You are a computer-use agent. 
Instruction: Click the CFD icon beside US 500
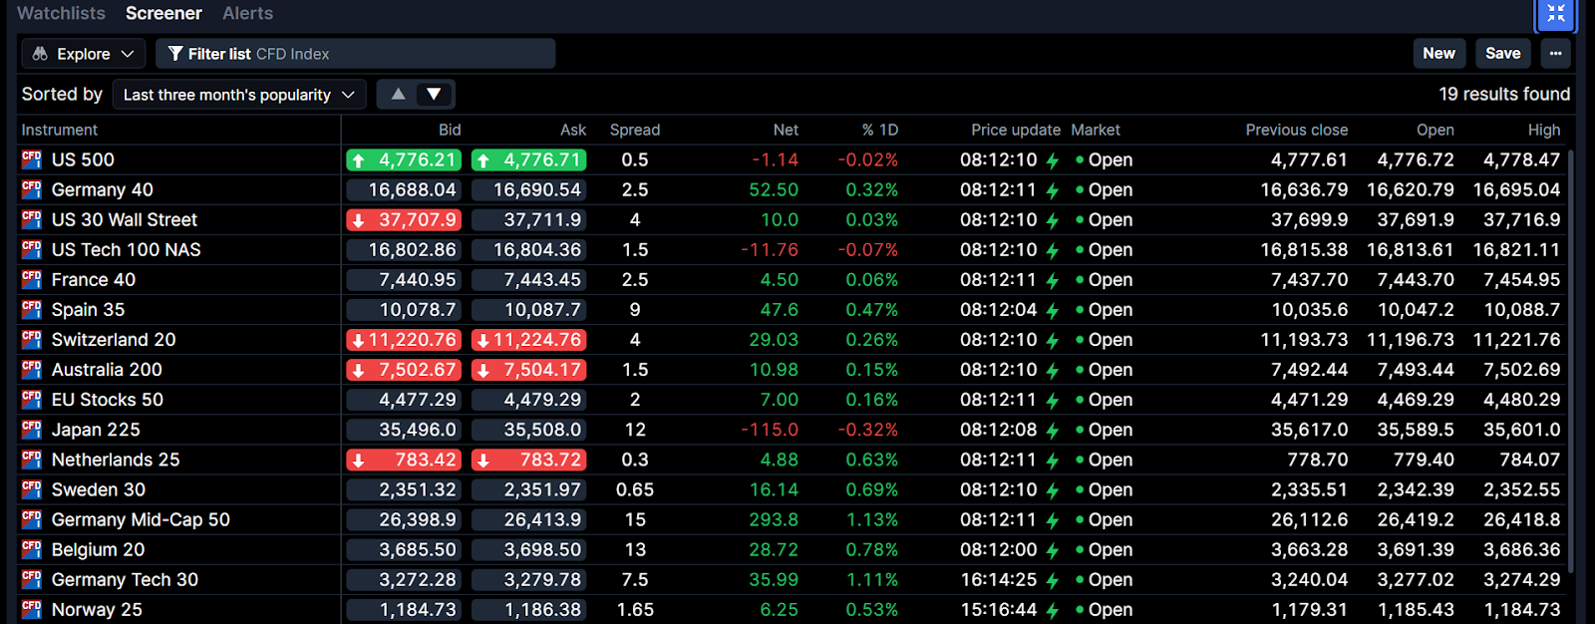[x=32, y=159]
